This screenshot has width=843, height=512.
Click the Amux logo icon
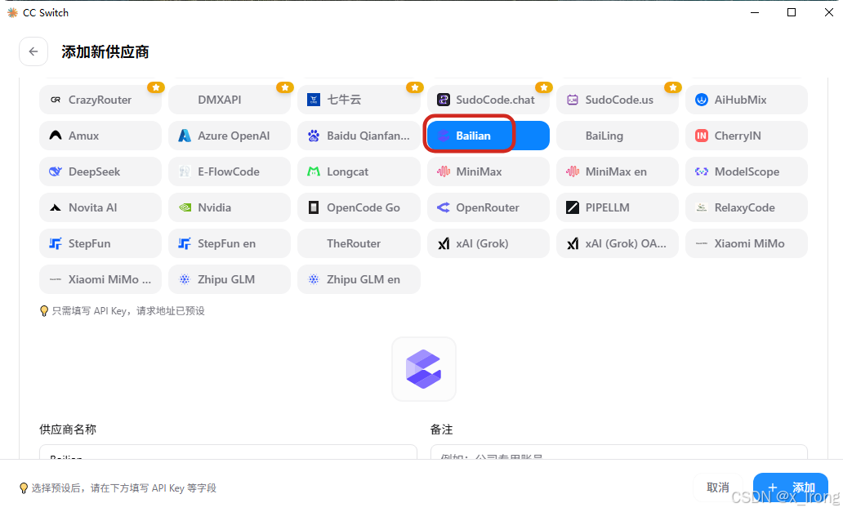pos(56,136)
